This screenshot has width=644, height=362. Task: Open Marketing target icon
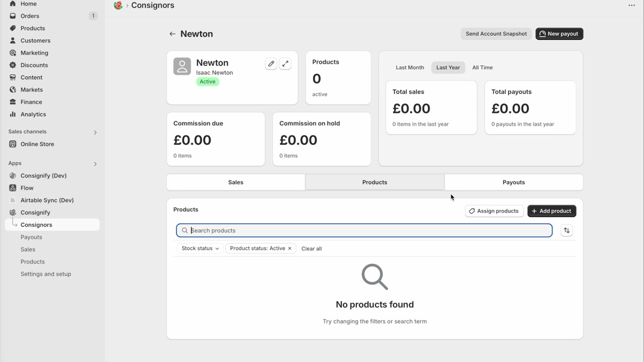click(13, 53)
